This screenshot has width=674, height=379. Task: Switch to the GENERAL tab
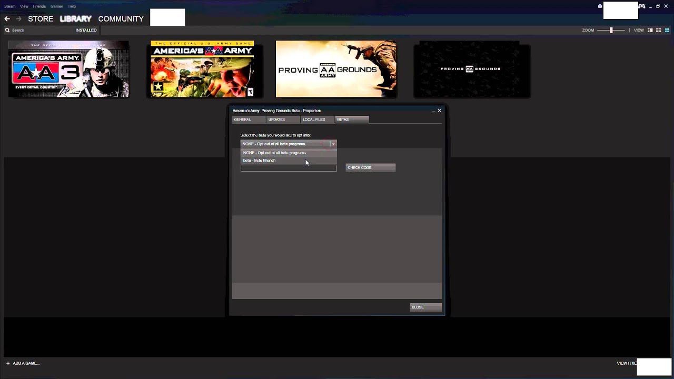[x=249, y=119]
